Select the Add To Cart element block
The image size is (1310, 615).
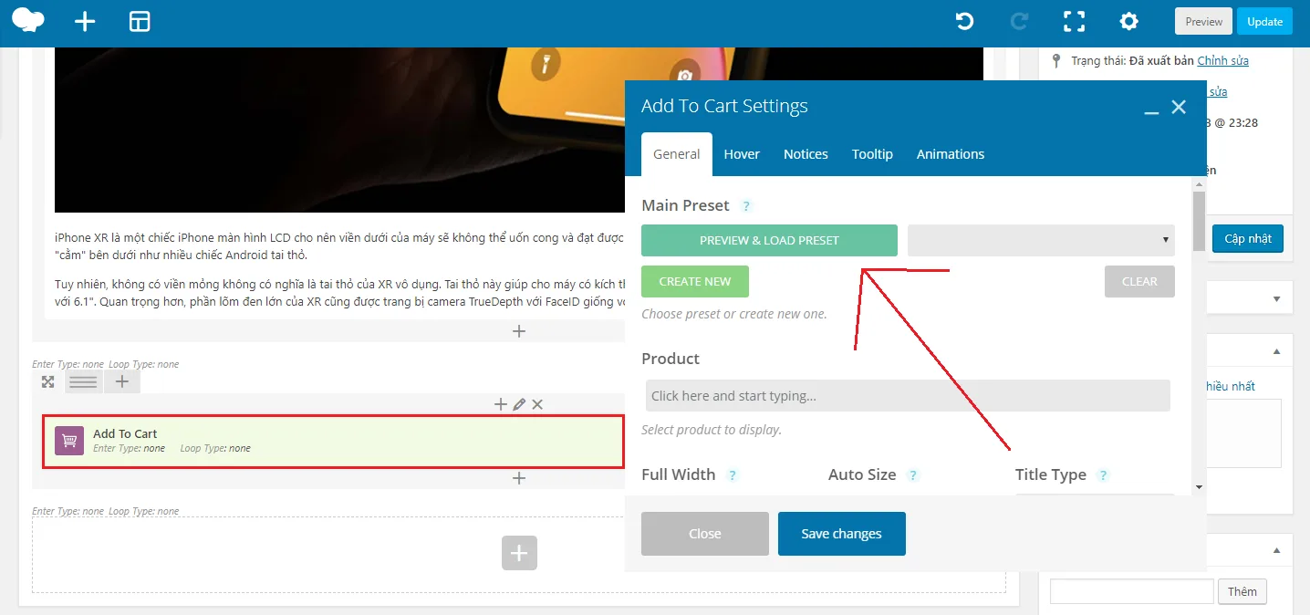point(334,442)
